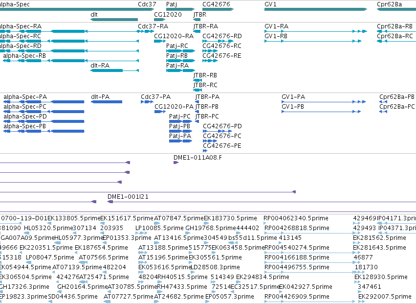The height and width of the screenshot is (304, 416).
Task: Select protein GV1-PB label
Action: pyautogui.click(x=293, y=107)
